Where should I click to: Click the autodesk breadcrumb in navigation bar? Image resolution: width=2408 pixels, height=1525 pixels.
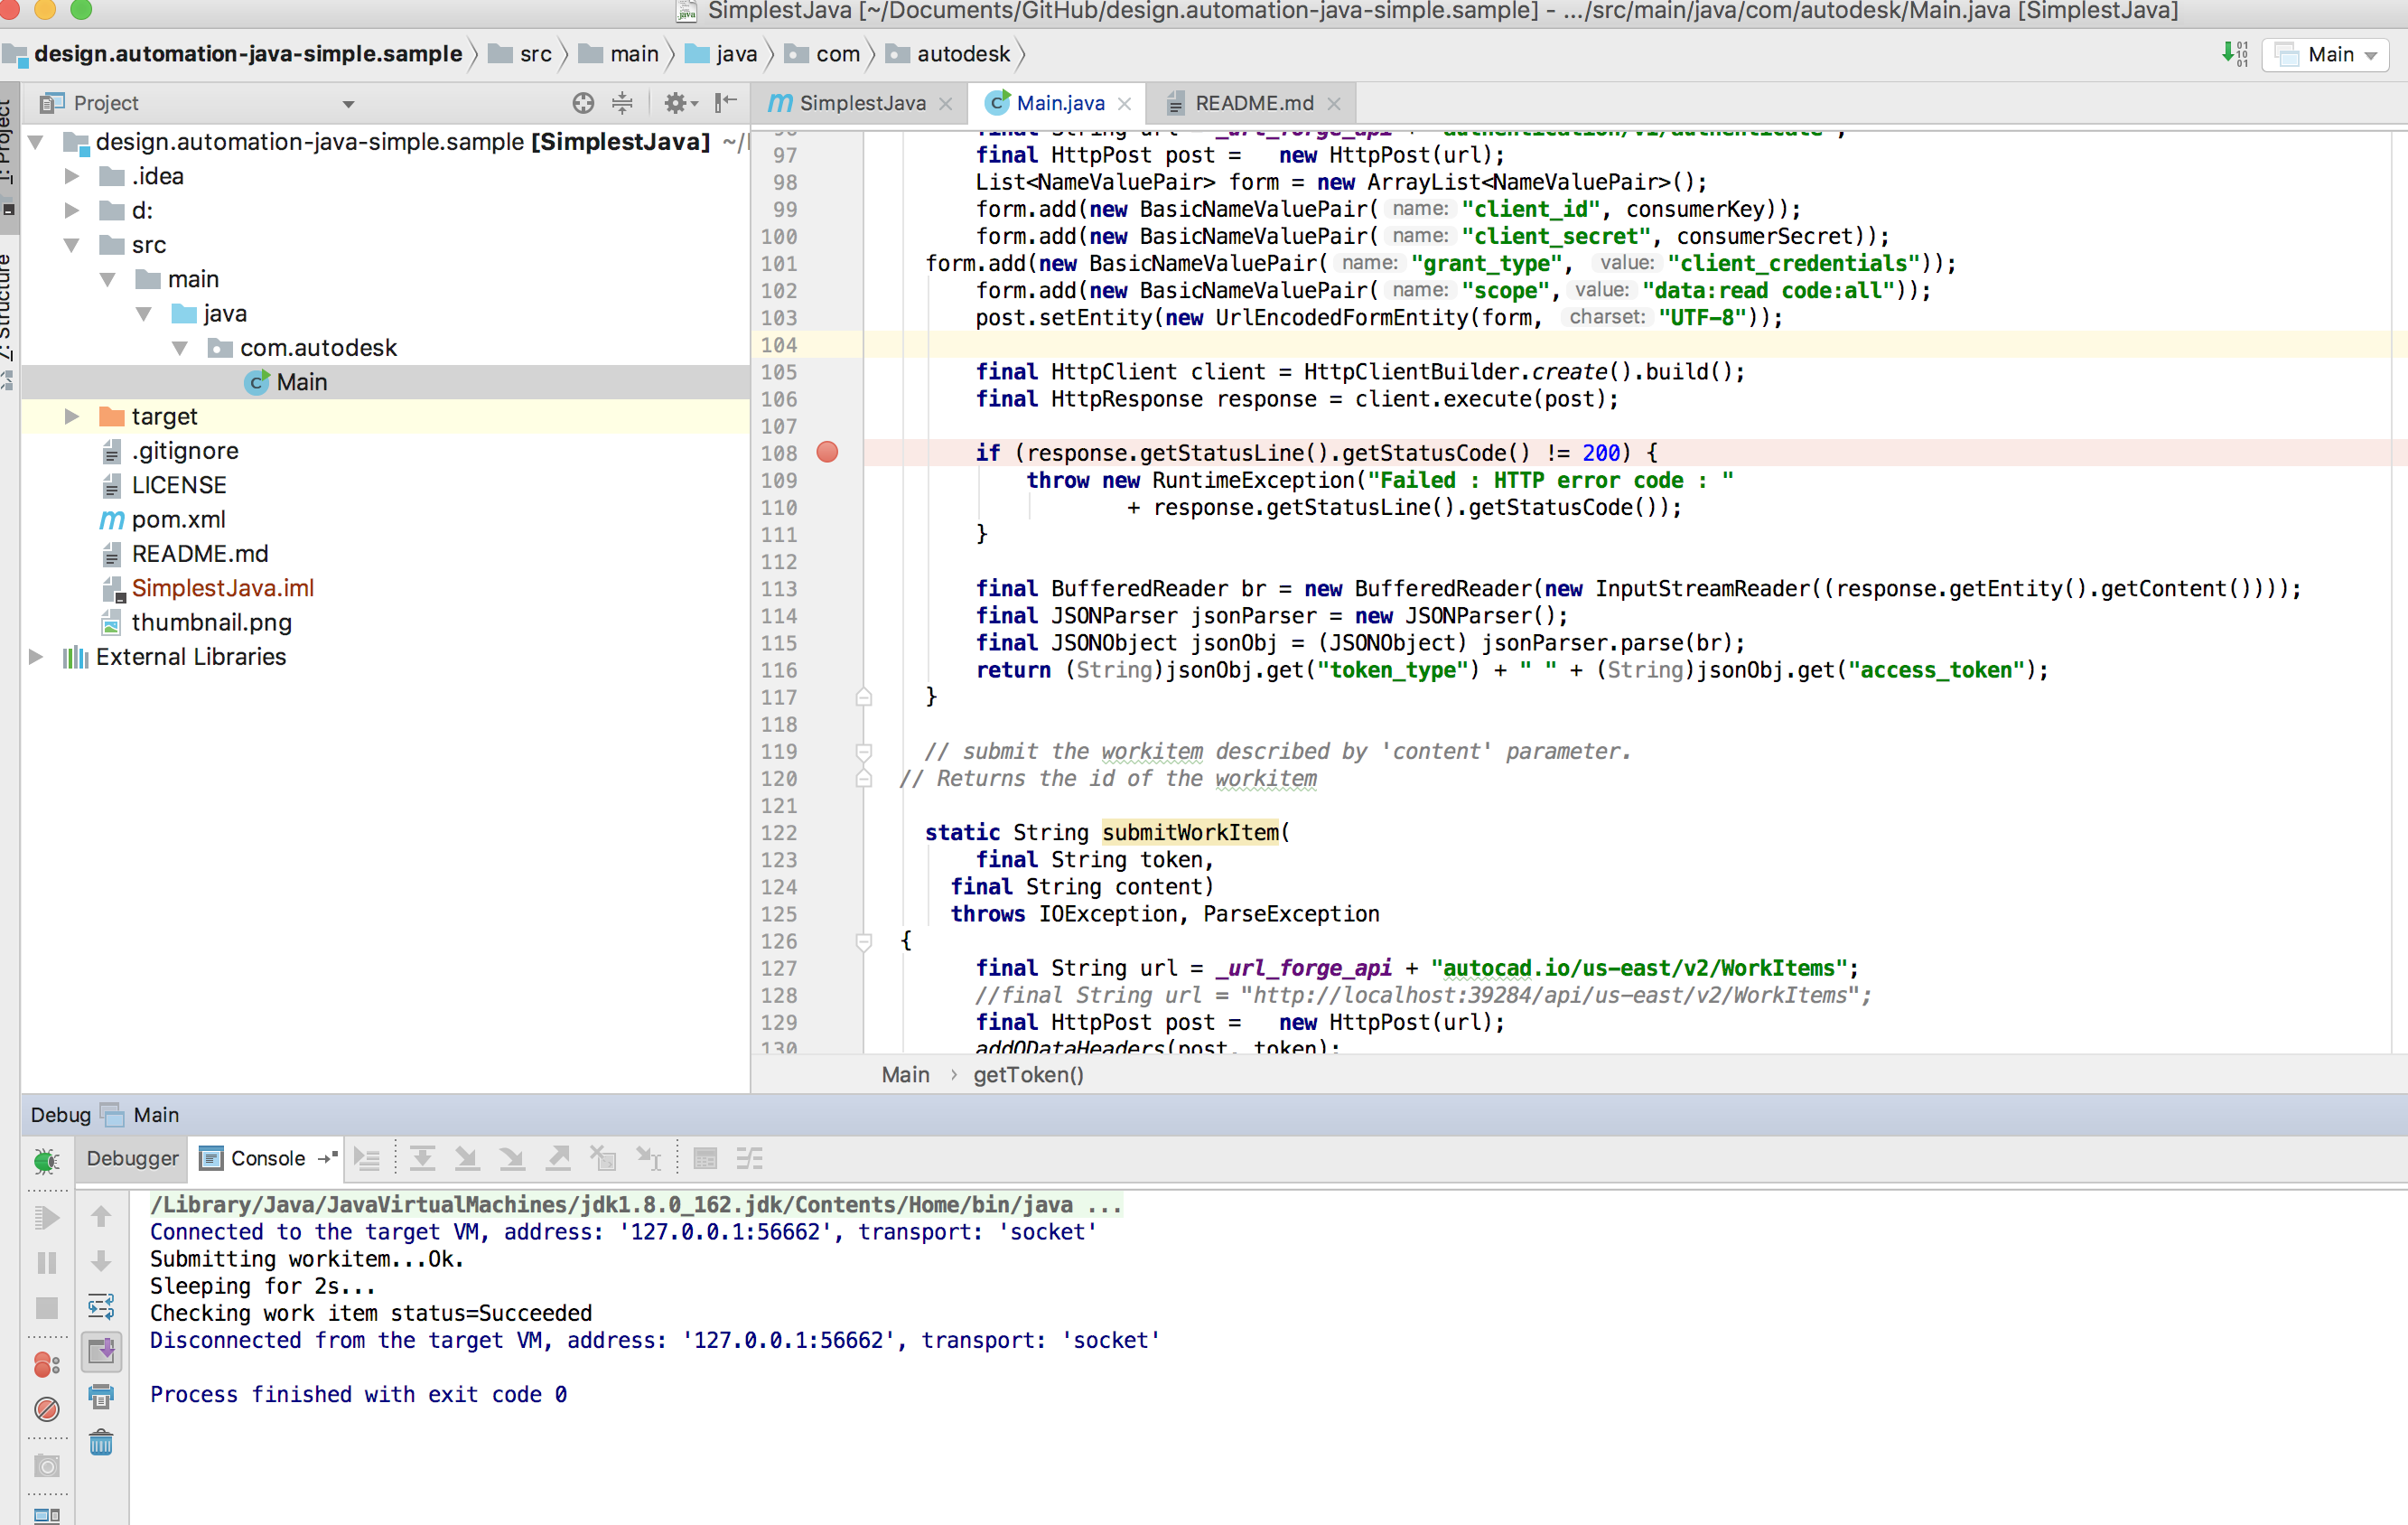(949, 54)
